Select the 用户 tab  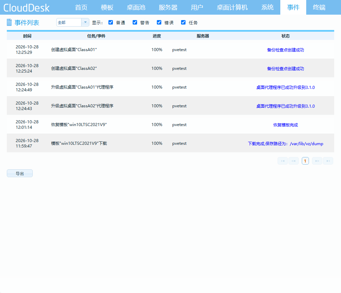pyautogui.click(x=197, y=7)
